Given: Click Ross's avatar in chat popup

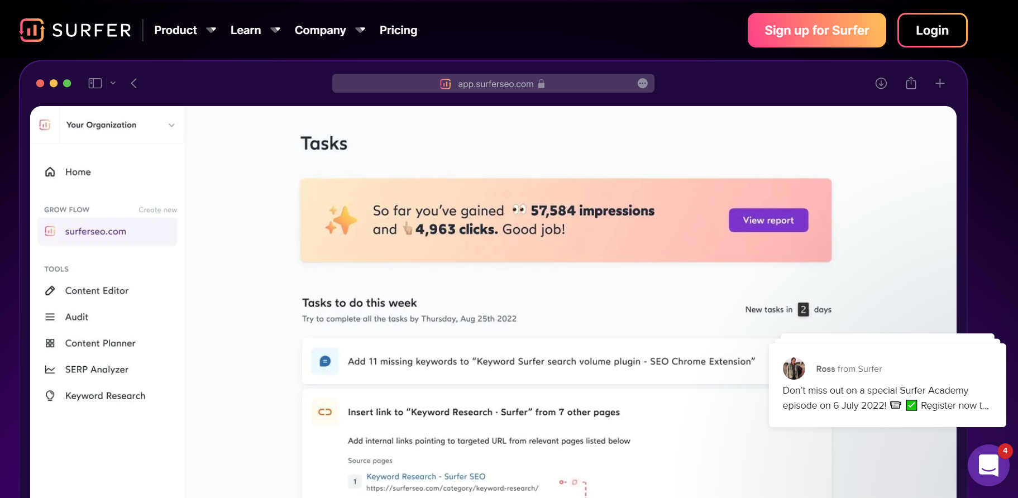Looking at the screenshot, I should (794, 368).
